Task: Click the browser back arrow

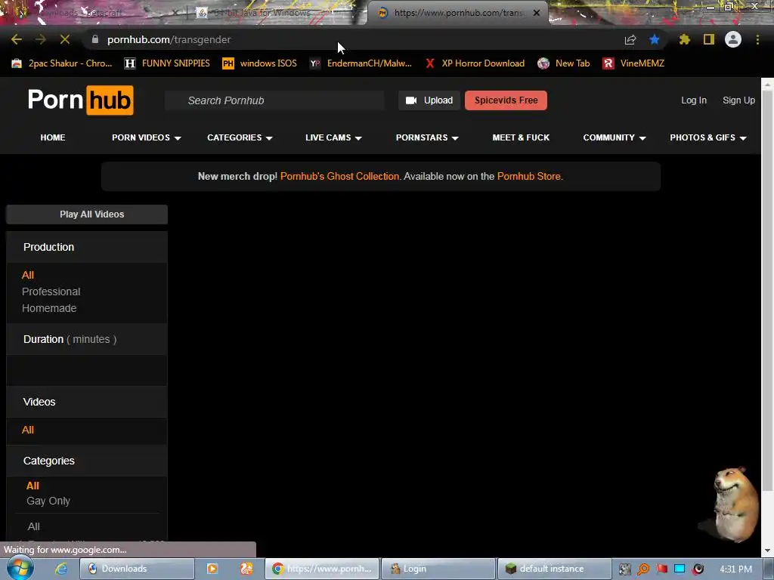Action: [17, 39]
